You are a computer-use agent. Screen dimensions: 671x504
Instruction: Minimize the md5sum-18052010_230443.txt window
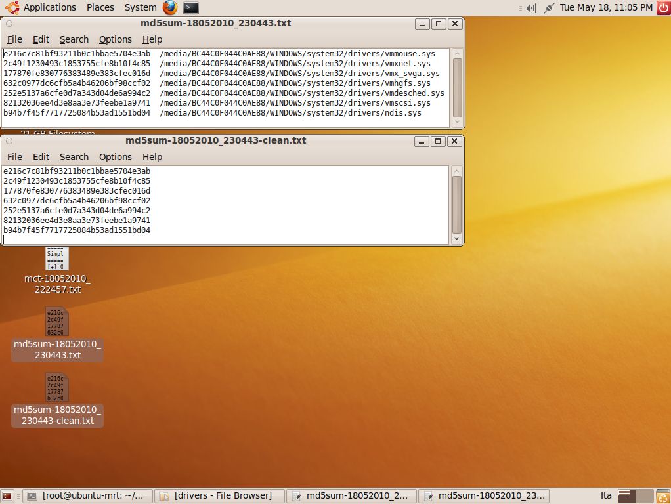click(x=422, y=24)
